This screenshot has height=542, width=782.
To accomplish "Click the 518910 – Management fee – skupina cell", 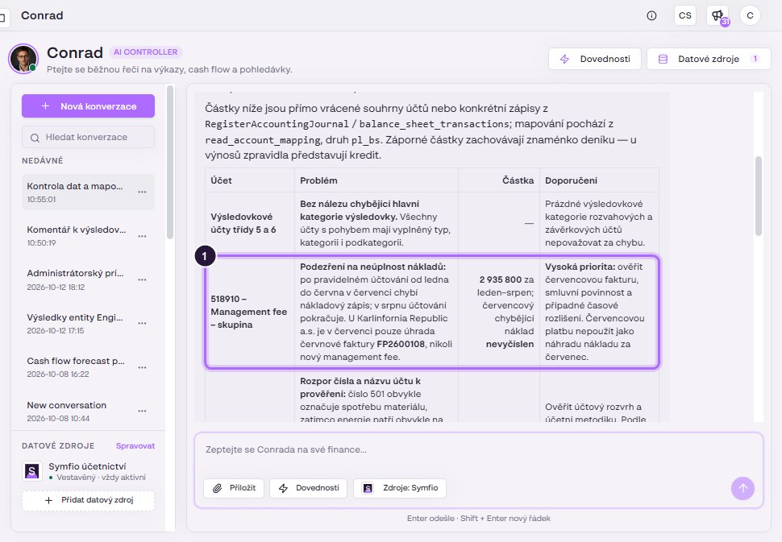I will tap(250, 312).
